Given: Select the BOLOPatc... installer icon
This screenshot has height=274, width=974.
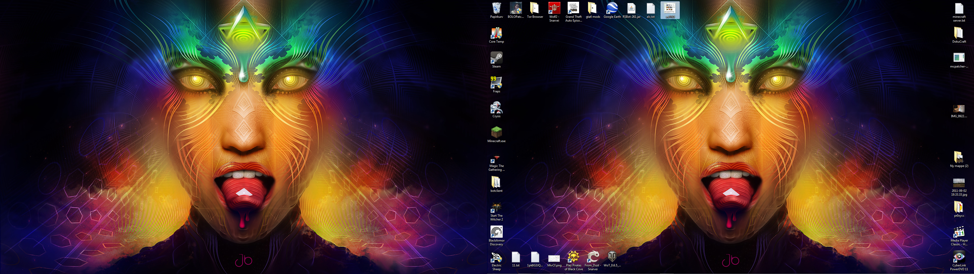Looking at the screenshot, I should point(515,10).
